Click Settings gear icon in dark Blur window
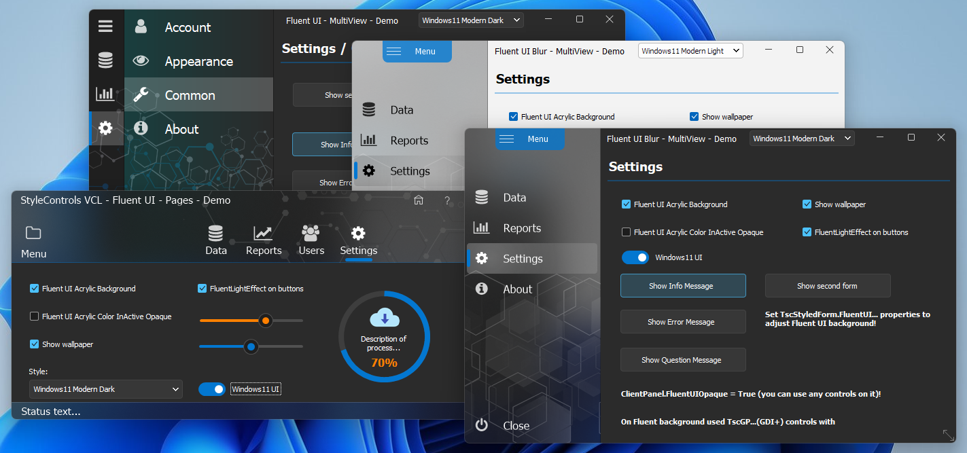This screenshot has width=967, height=453. click(482, 258)
